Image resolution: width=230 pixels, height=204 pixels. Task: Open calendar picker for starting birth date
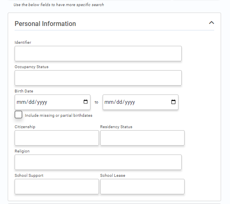86,102
